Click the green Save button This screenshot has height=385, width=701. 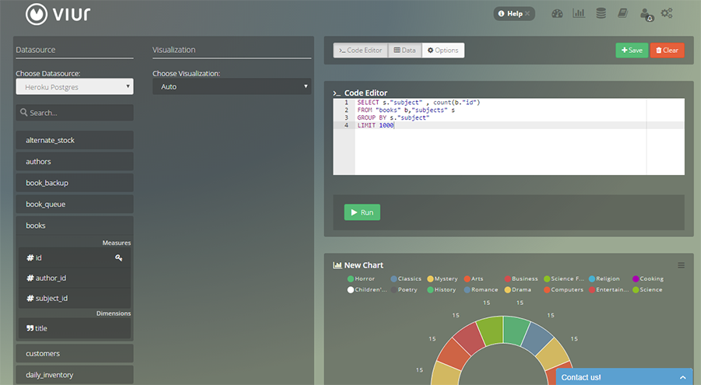(632, 50)
